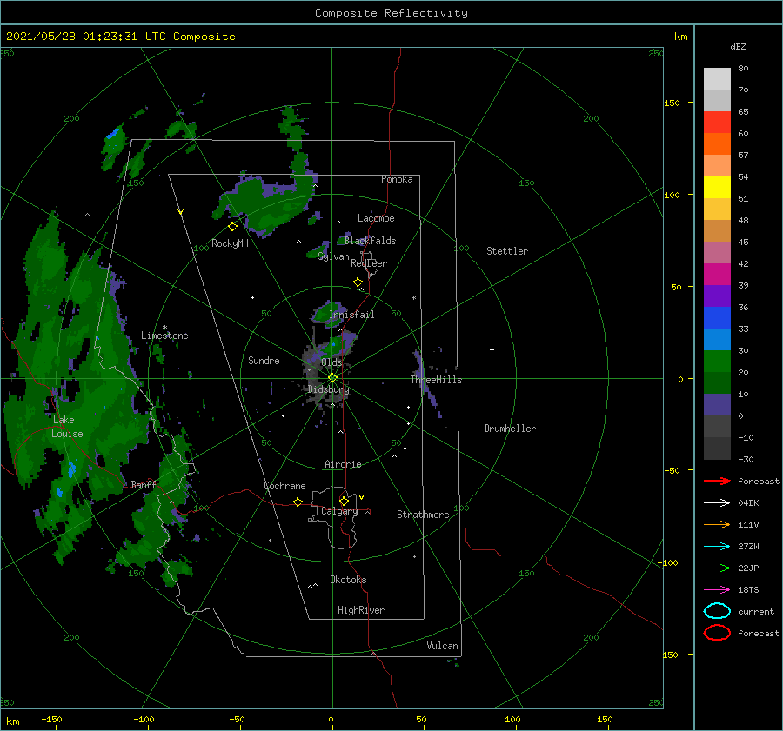Select the Strathmore label
Image resolution: width=783 pixels, height=731 pixels.
pos(423,515)
